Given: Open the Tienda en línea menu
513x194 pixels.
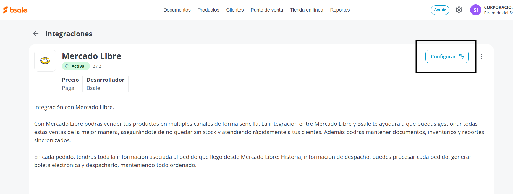Looking at the screenshot, I should coord(307,10).
